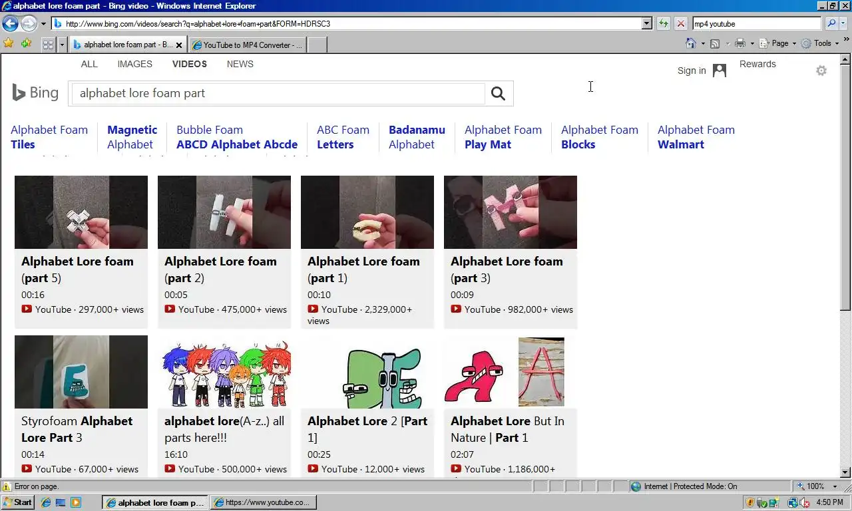Click the Bing search query field
The height and width of the screenshot is (511, 852).
278,93
